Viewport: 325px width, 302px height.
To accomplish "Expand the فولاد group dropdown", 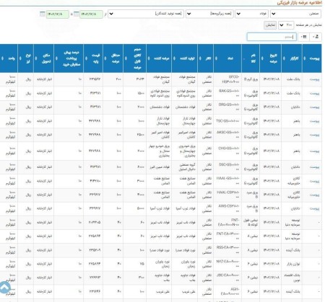I will click(252, 14).
